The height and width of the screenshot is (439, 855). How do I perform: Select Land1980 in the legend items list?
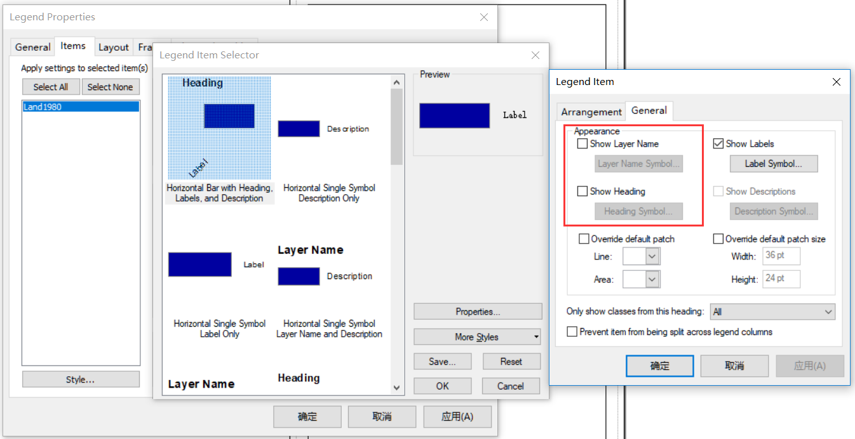tap(81, 107)
